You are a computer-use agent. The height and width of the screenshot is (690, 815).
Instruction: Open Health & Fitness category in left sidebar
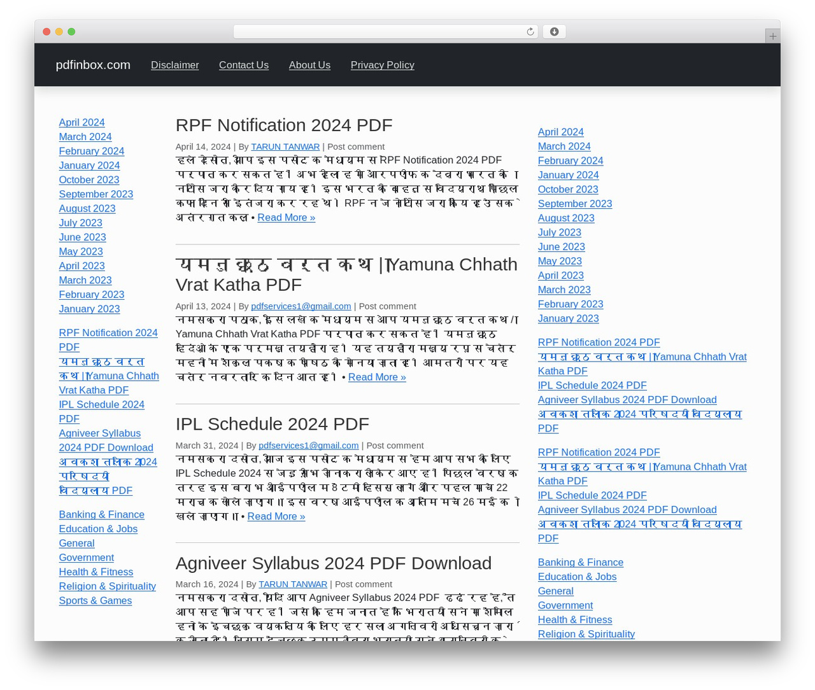[96, 572]
